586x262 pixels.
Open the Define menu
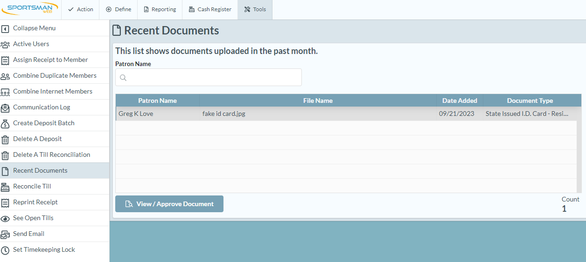tap(118, 9)
